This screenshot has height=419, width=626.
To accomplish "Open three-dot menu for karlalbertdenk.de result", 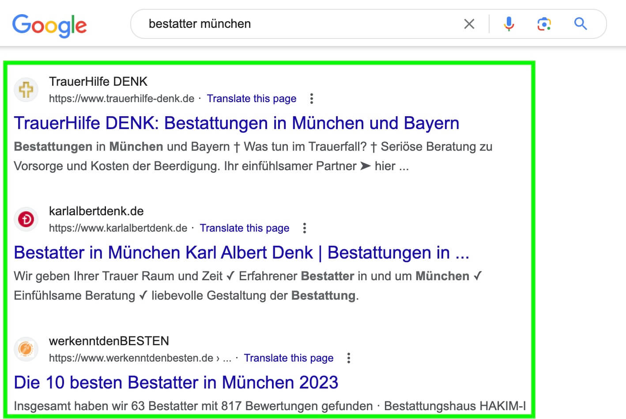I will (305, 228).
